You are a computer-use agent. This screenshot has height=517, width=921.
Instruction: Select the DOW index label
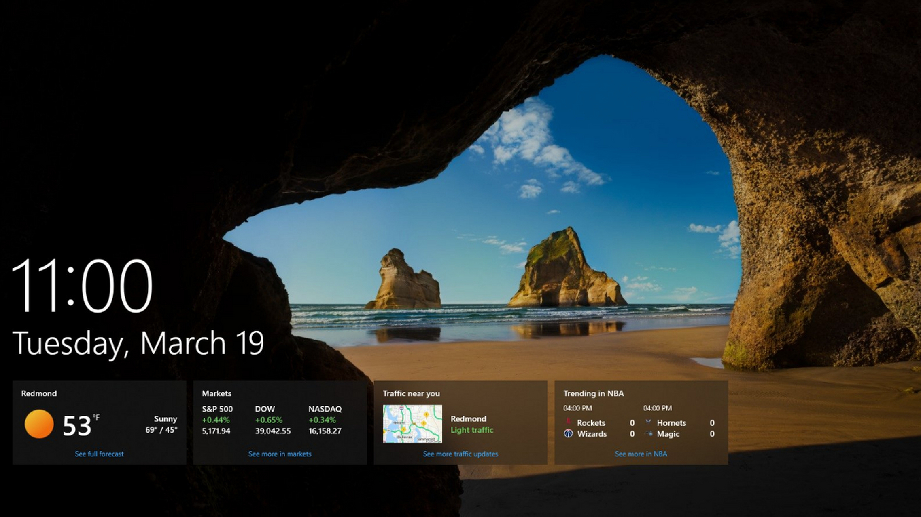coord(265,409)
